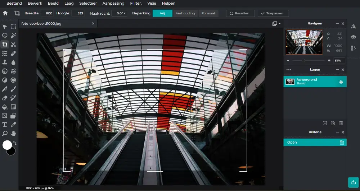Select the Hand pan tool

[x=13, y=134]
